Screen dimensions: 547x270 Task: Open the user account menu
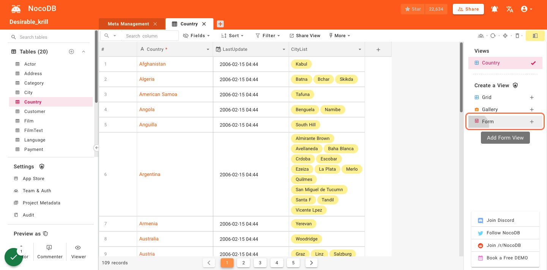coord(526,9)
